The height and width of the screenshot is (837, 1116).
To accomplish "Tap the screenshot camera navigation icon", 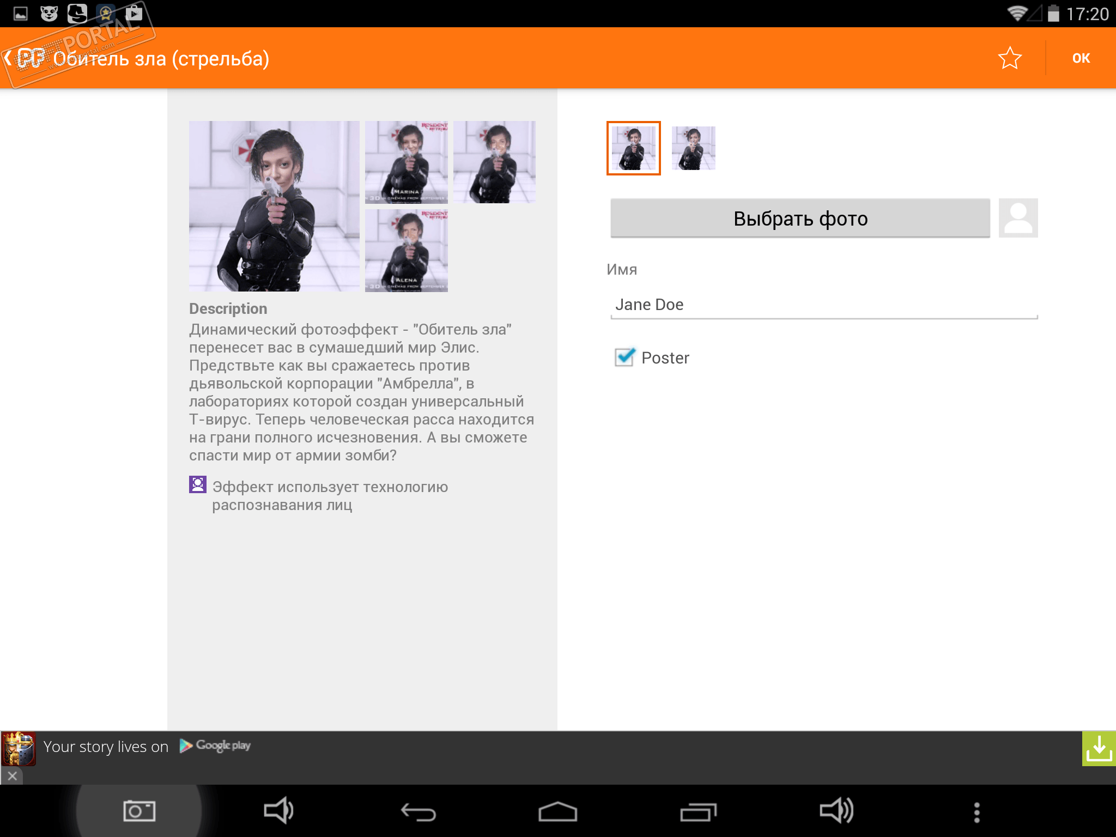I will coord(139,811).
